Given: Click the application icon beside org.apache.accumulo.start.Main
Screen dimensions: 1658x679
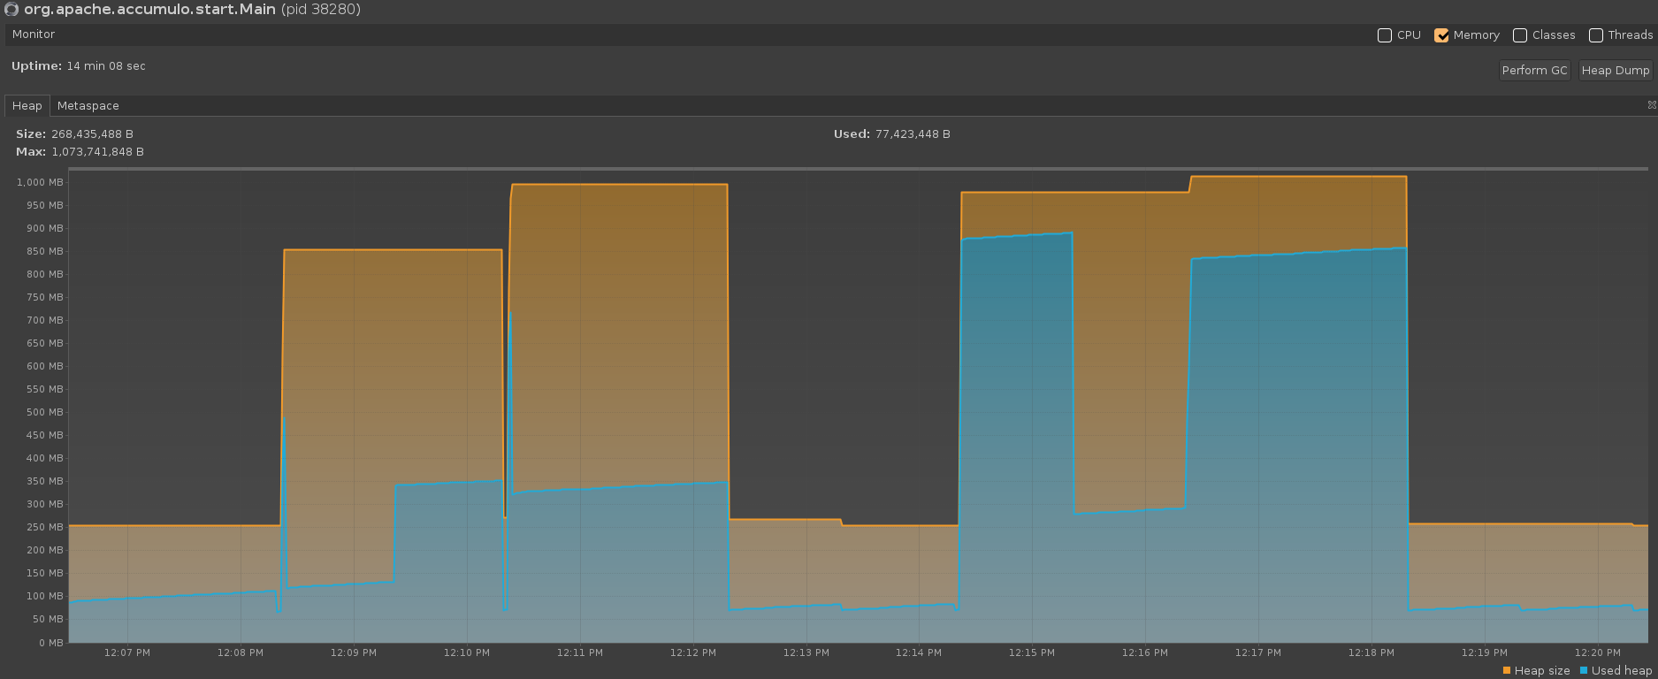Looking at the screenshot, I should pyautogui.click(x=11, y=10).
